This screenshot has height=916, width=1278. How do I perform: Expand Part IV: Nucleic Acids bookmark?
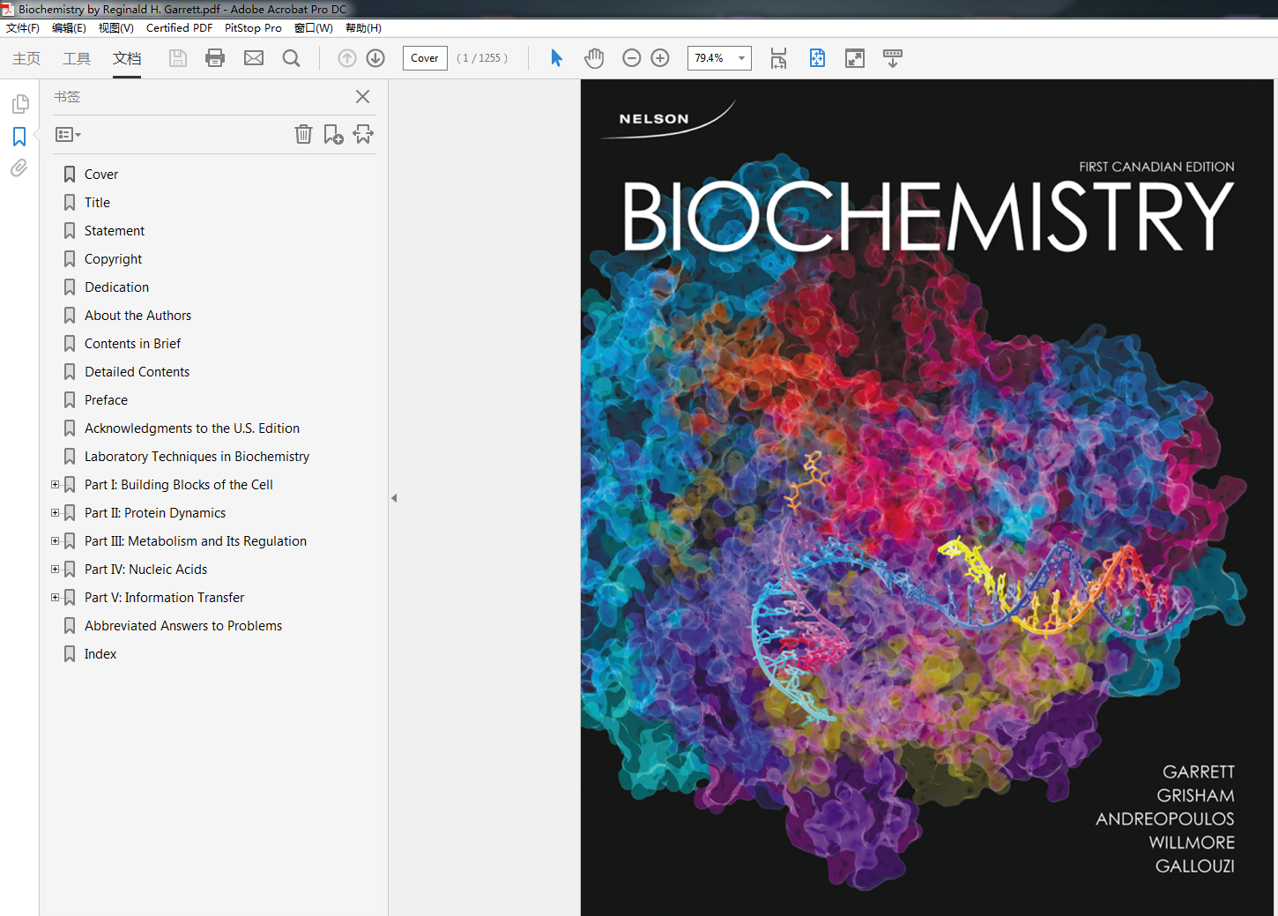[55, 569]
